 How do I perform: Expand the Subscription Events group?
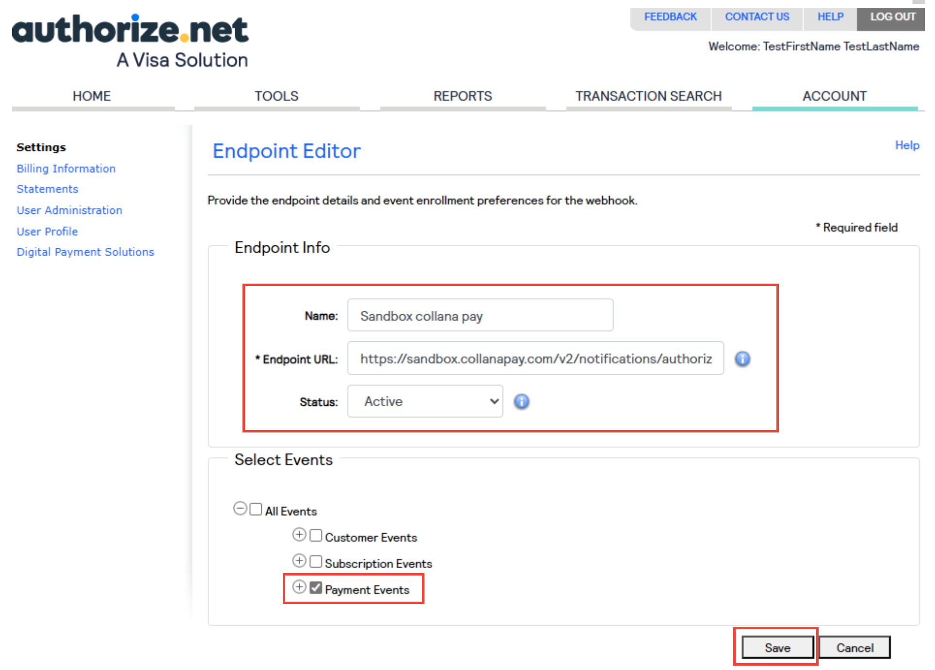299,561
